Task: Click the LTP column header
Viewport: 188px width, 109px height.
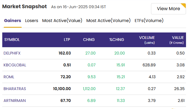Action: (x=67, y=40)
